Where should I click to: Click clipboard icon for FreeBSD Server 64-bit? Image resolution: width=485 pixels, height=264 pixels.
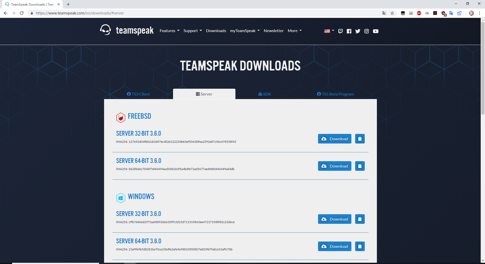[x=360, y=166]
